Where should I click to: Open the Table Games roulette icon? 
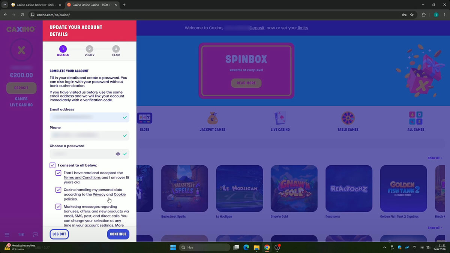tap(348, 118)
